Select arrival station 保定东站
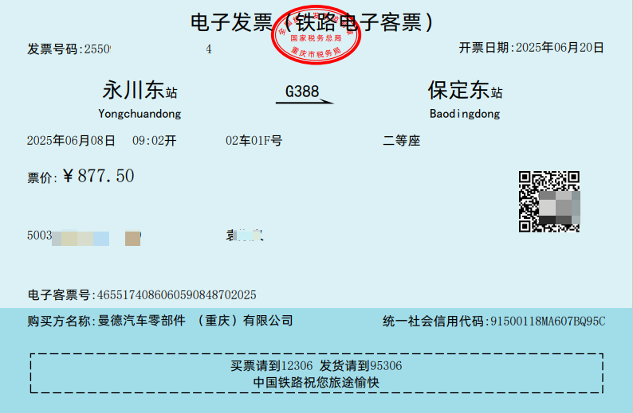Image resolution: width=633 pixels, height=413 pixels. click(465, 90)
